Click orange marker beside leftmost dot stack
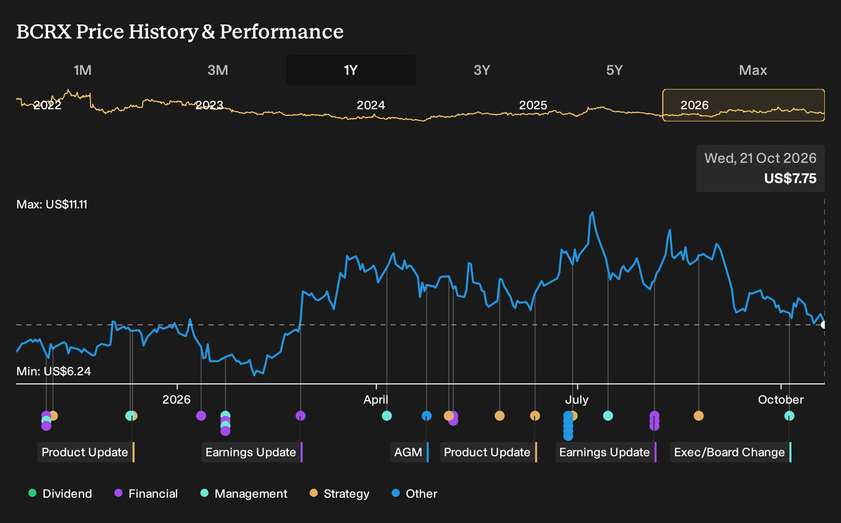841x523 pixels. (x=54, y=416)
